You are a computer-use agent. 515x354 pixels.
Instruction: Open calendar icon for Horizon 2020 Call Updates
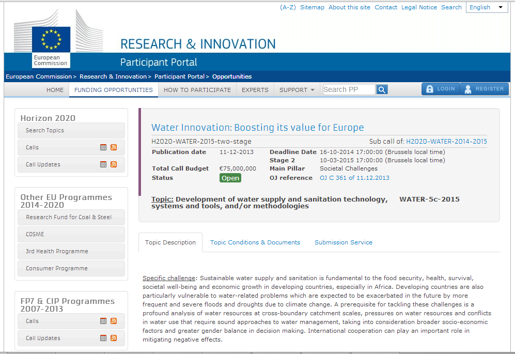click(x=103, y=164)
